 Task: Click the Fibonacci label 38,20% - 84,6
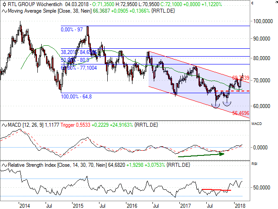coord(79,52)
